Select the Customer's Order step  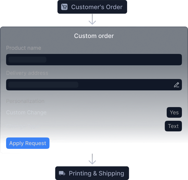pos(92,7)
